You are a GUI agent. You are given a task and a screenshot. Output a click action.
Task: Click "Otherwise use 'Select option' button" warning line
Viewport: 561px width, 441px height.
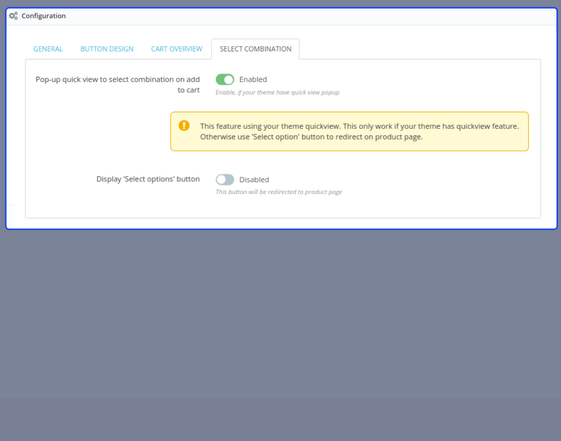tap(311, 137)
